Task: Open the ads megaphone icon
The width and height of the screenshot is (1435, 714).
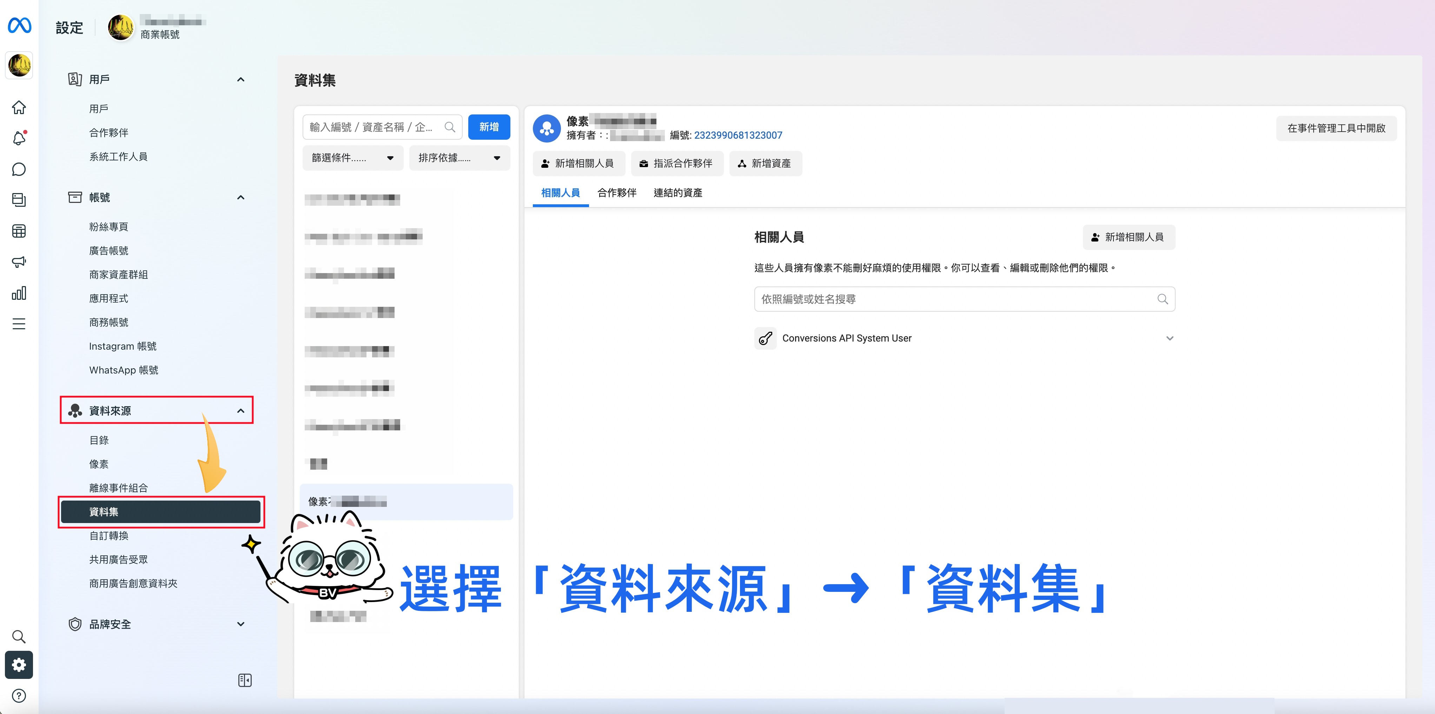Action: click(x=19, y=262)
